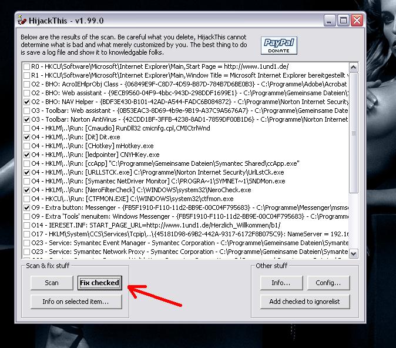Select the 'SNDMon.exe' path text
396x348 pixels.
pyautogui.click(x=228, y=182)
